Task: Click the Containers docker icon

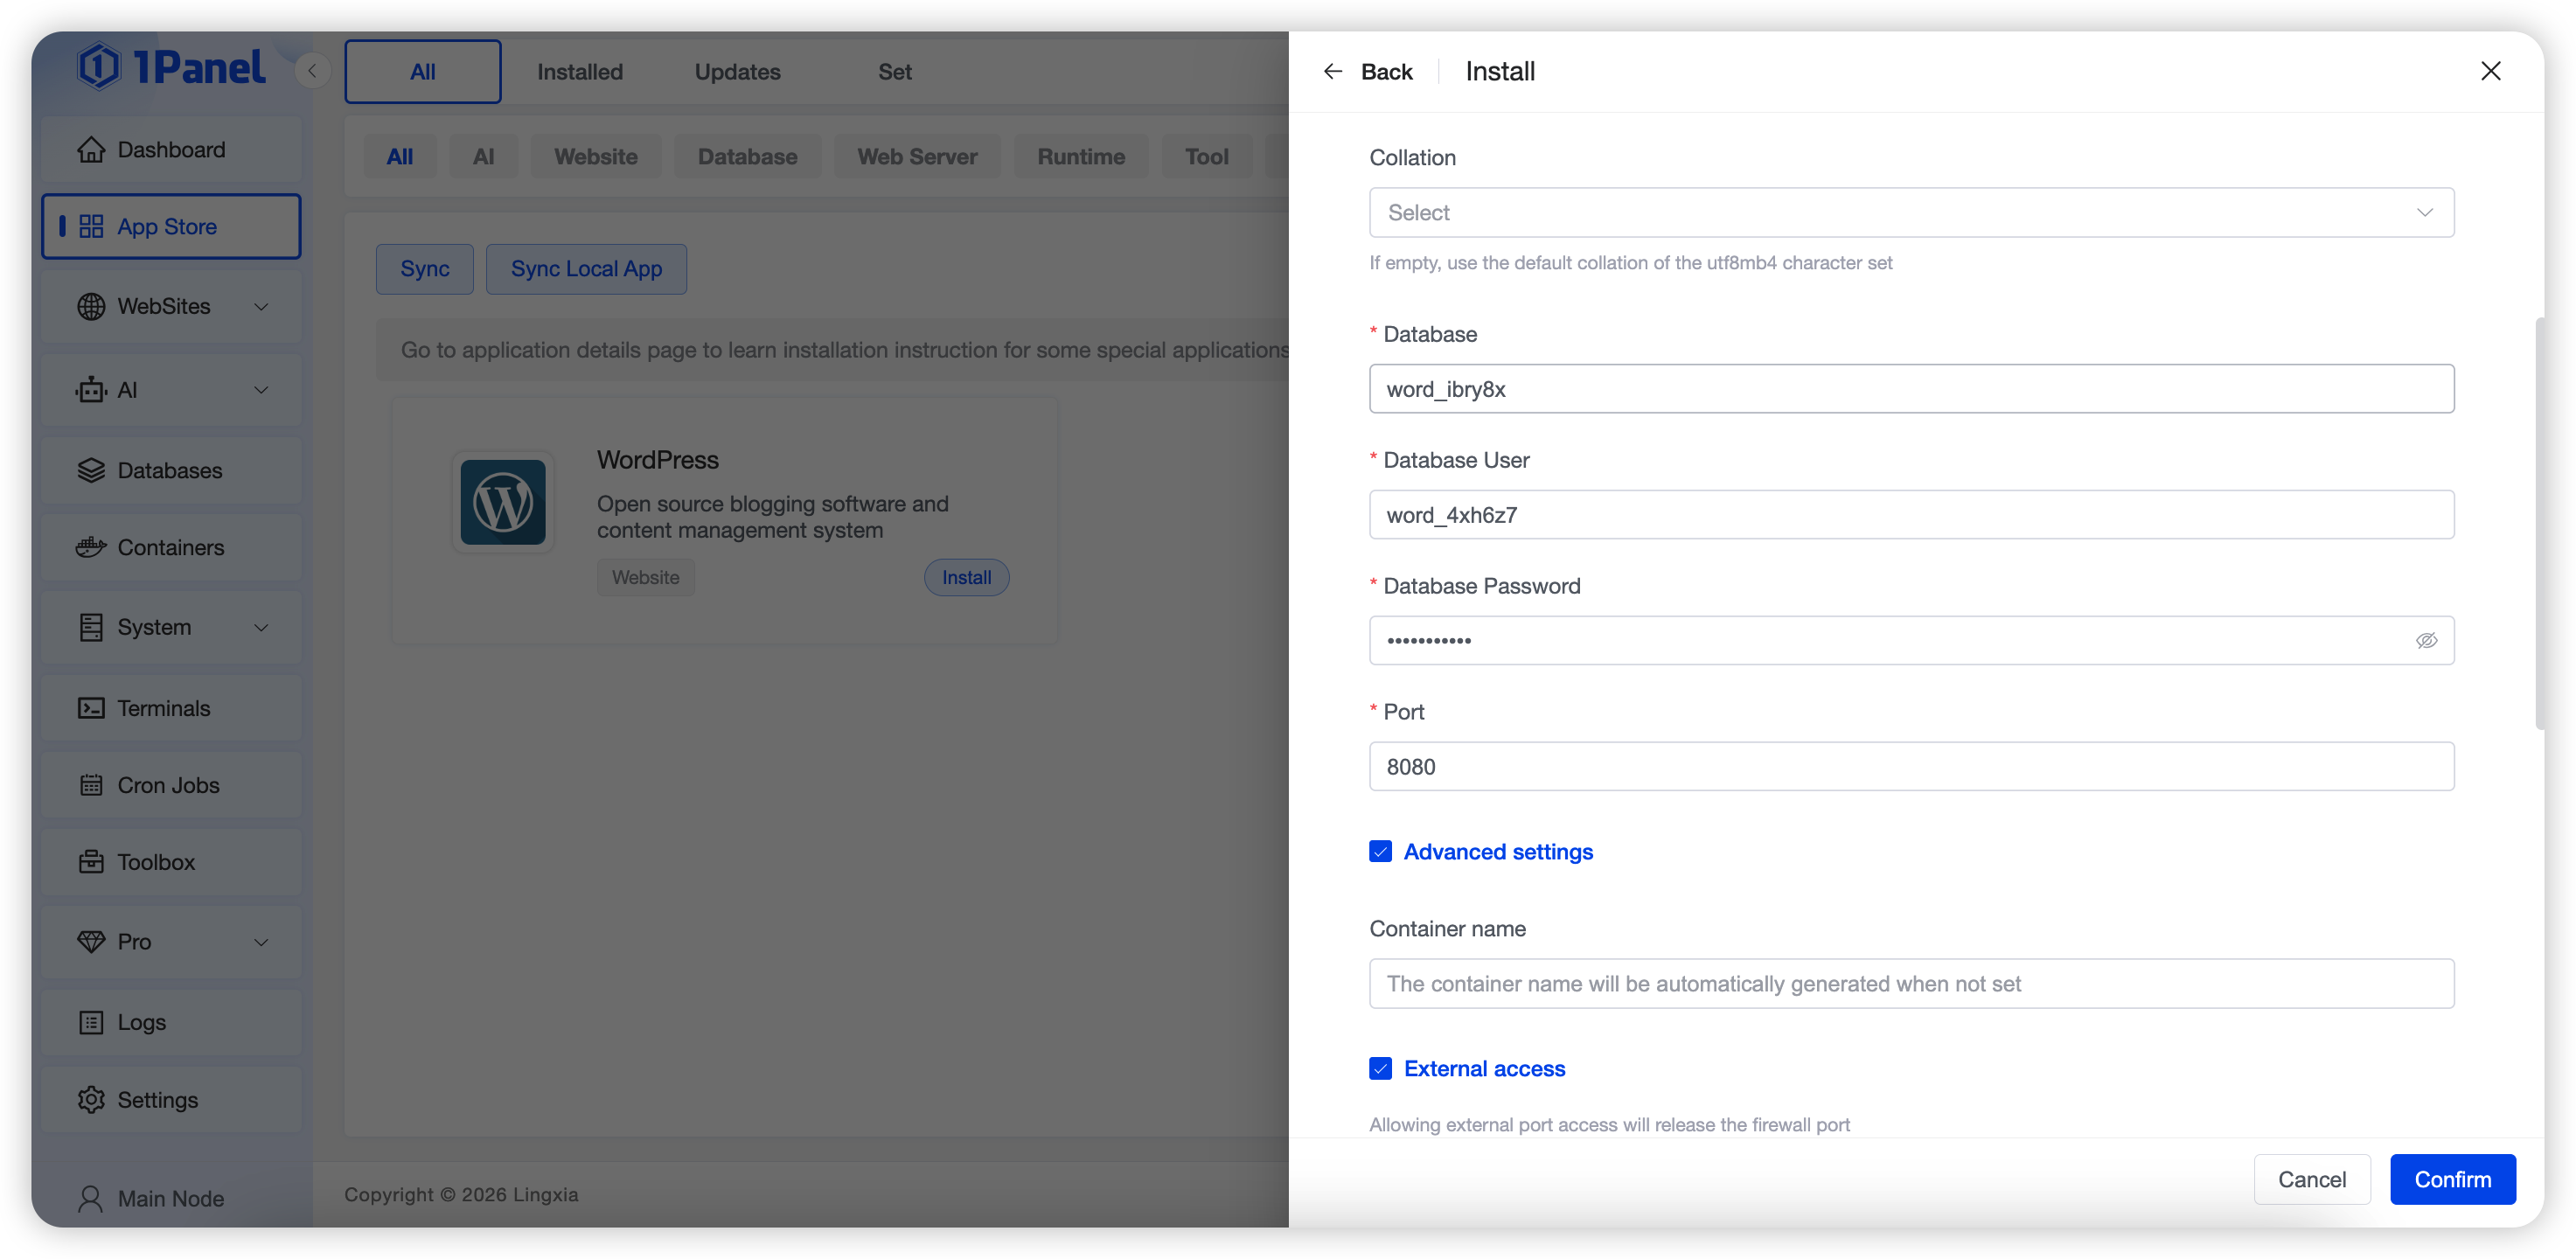Action: (91, 548)
